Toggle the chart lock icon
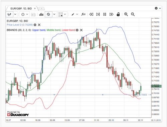Screen dimensions: 167x127 pyautogui.click(x=118, y=14)
